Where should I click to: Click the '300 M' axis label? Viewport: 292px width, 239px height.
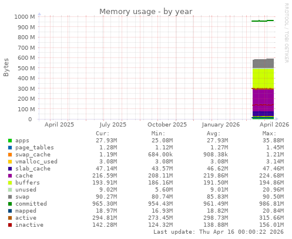click(26, 89)
